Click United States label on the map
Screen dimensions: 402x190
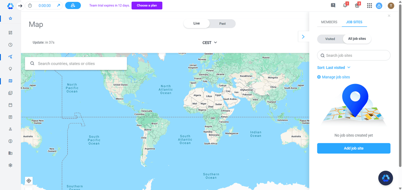point(121,85)
